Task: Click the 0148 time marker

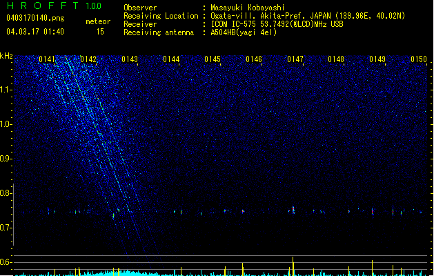Action: [x=336, y=59]
